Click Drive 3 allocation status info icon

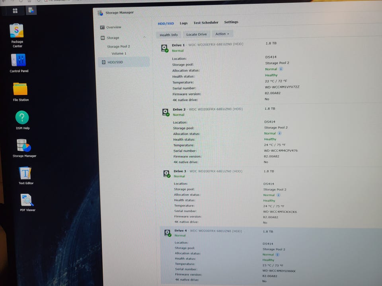(279, 195)
